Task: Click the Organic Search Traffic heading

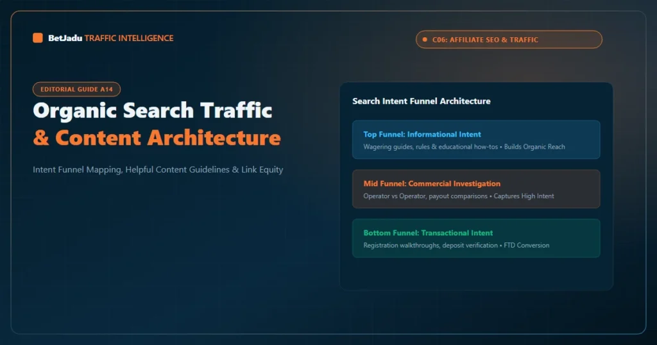Action: pos(153,111)
